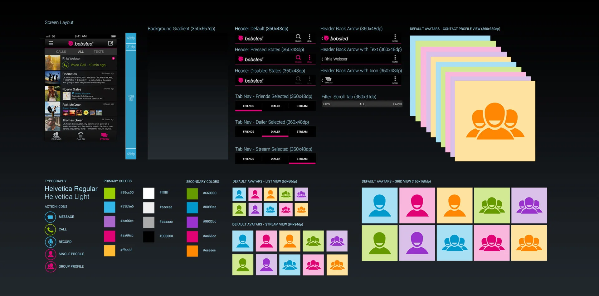Click STREAM tab in Stream Selected tab nav

[x=302, y=159]
